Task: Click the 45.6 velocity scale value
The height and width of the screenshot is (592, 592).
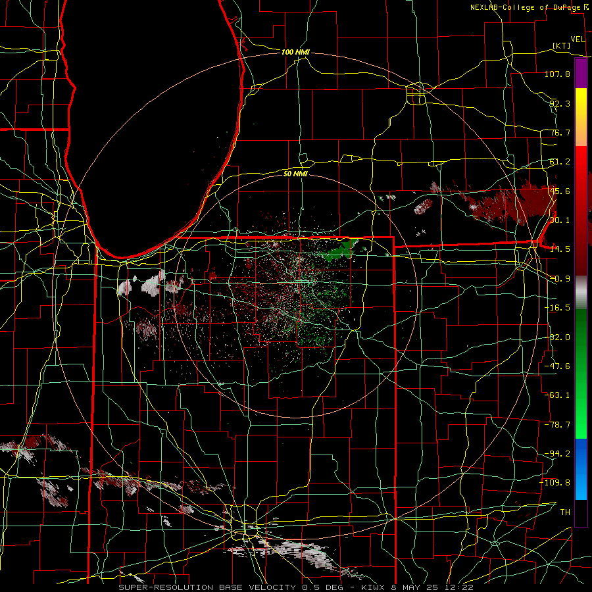Action: (560, 191)
